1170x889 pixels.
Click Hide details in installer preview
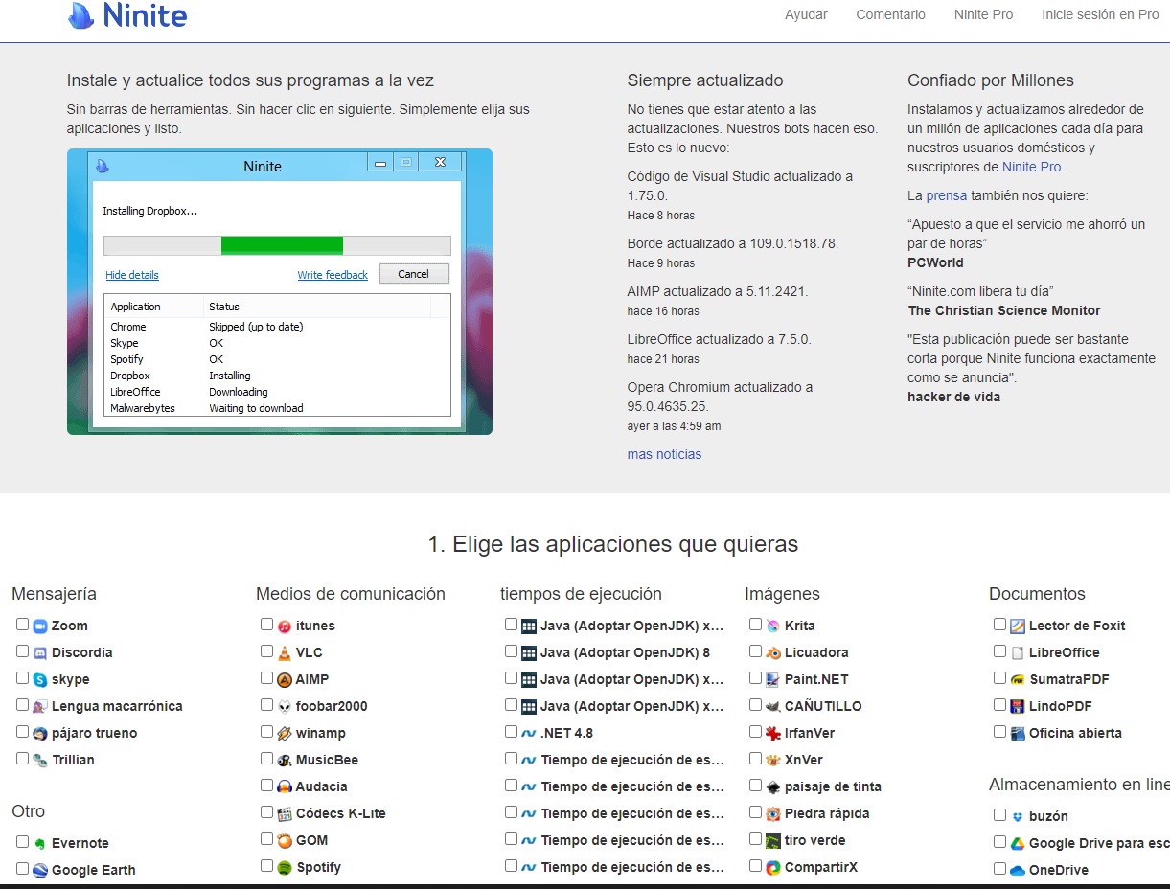pos(132,275)
